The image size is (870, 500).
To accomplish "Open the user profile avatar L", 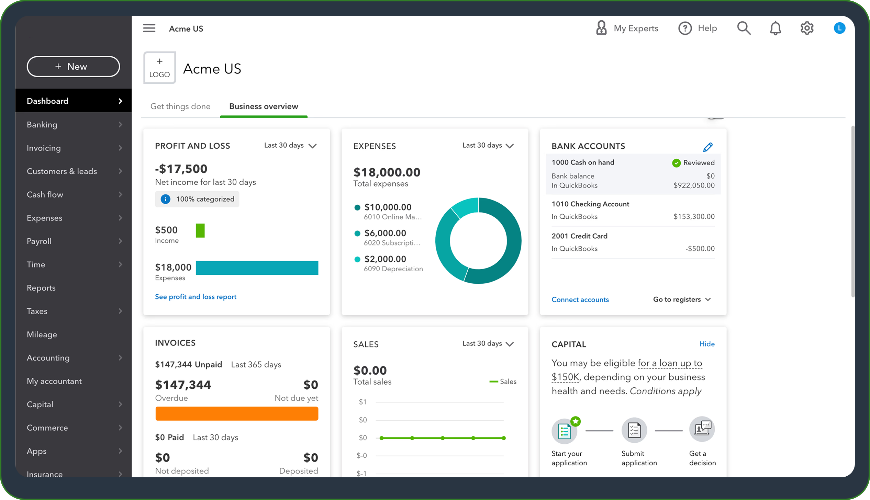I will click(x=839, y=28).
